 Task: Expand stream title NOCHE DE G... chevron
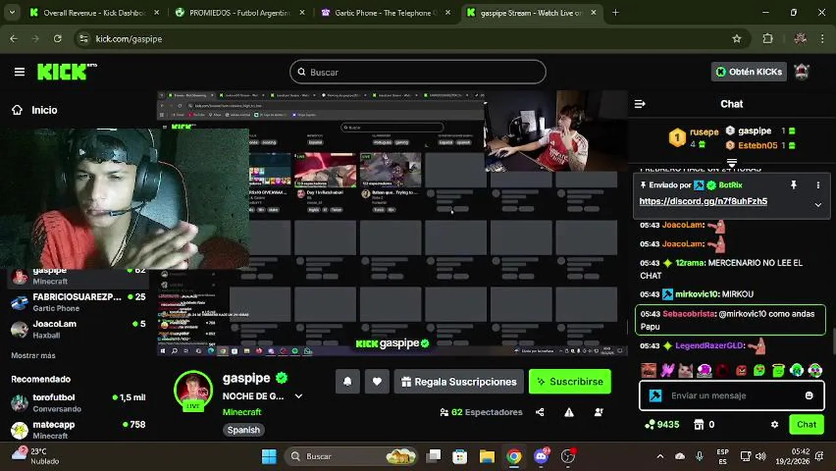299,396
